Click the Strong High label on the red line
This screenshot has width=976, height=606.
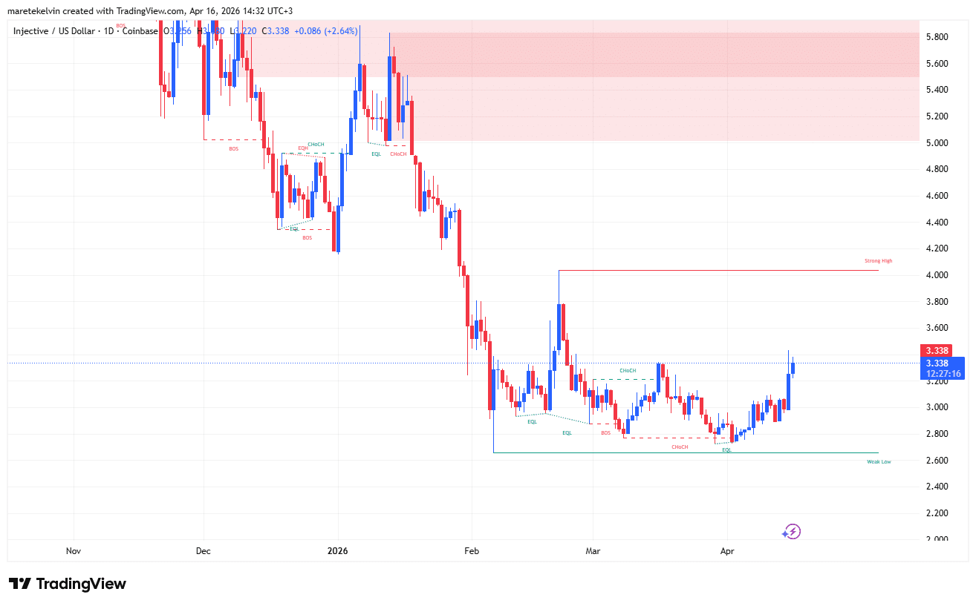(877, 260)
